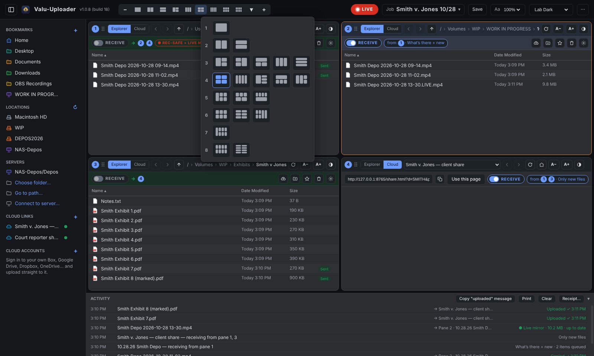Screen dimensions: 594x356
Task: Toggle contrast mode in pane 4
Action: click(579, 165)
